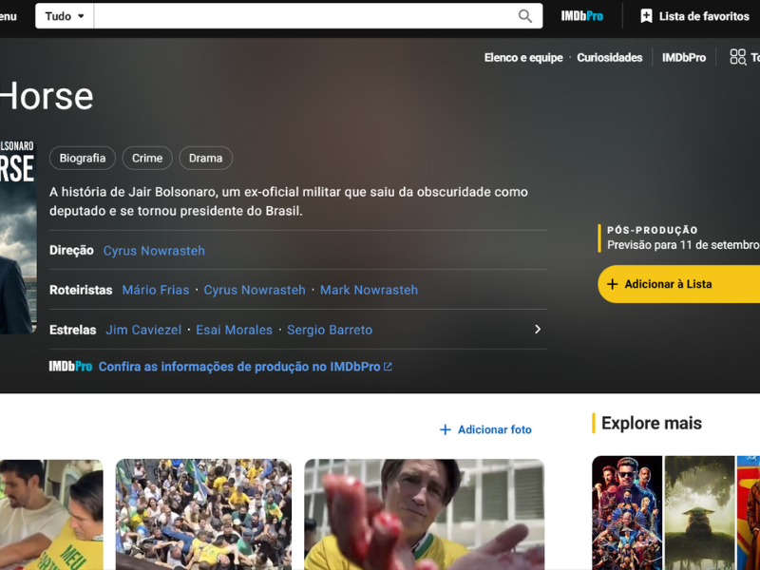Select the Drama genre chip
This screenshot has height=570, width=760.
205,158
